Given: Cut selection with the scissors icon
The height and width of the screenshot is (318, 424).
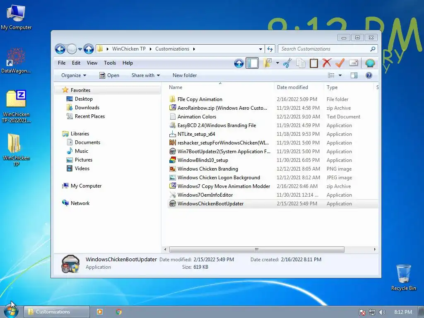Looking at the screenshot, I should pos(287,63).
